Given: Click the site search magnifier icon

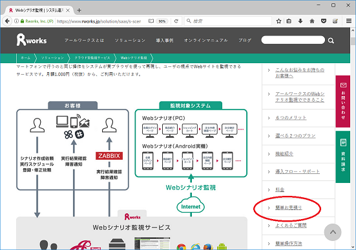Looking at the screenshot, I should click(331, 41).
